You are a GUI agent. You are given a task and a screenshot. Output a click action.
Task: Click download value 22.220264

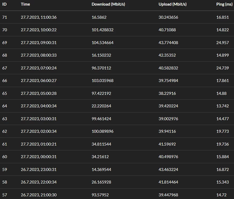coord(101,106)
